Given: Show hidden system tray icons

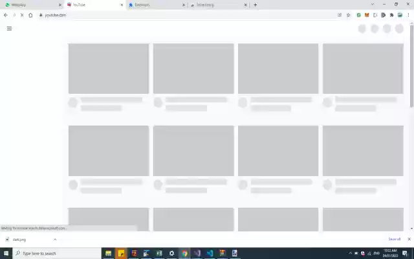Looking at the screenshot, I should click(x=351, y=253).
